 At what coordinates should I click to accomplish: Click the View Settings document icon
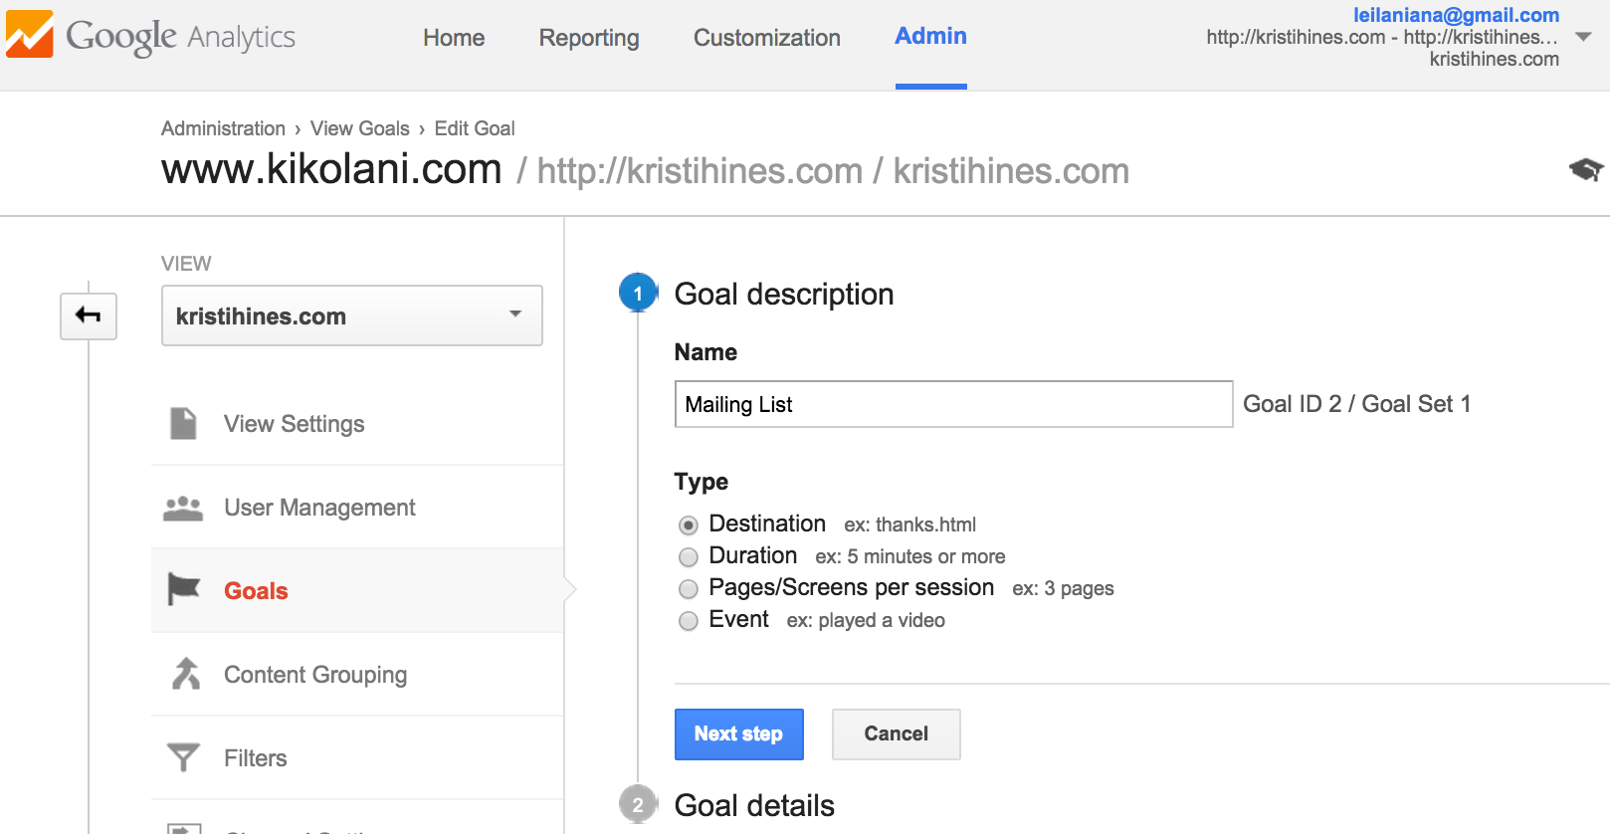[183, 424]
